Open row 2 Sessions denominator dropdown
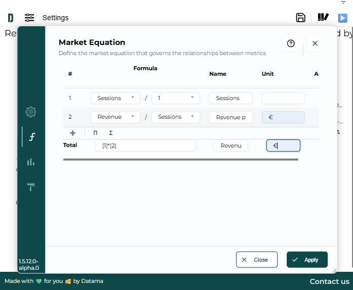This screenshot has width=353, height=290. (x=175, y=117)
